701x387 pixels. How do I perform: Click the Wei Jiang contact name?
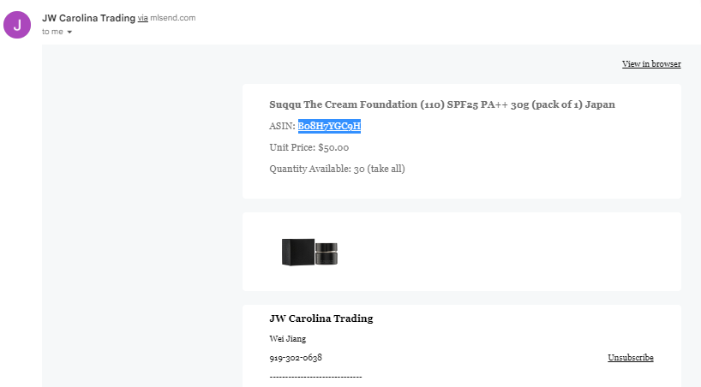(287, 339)
